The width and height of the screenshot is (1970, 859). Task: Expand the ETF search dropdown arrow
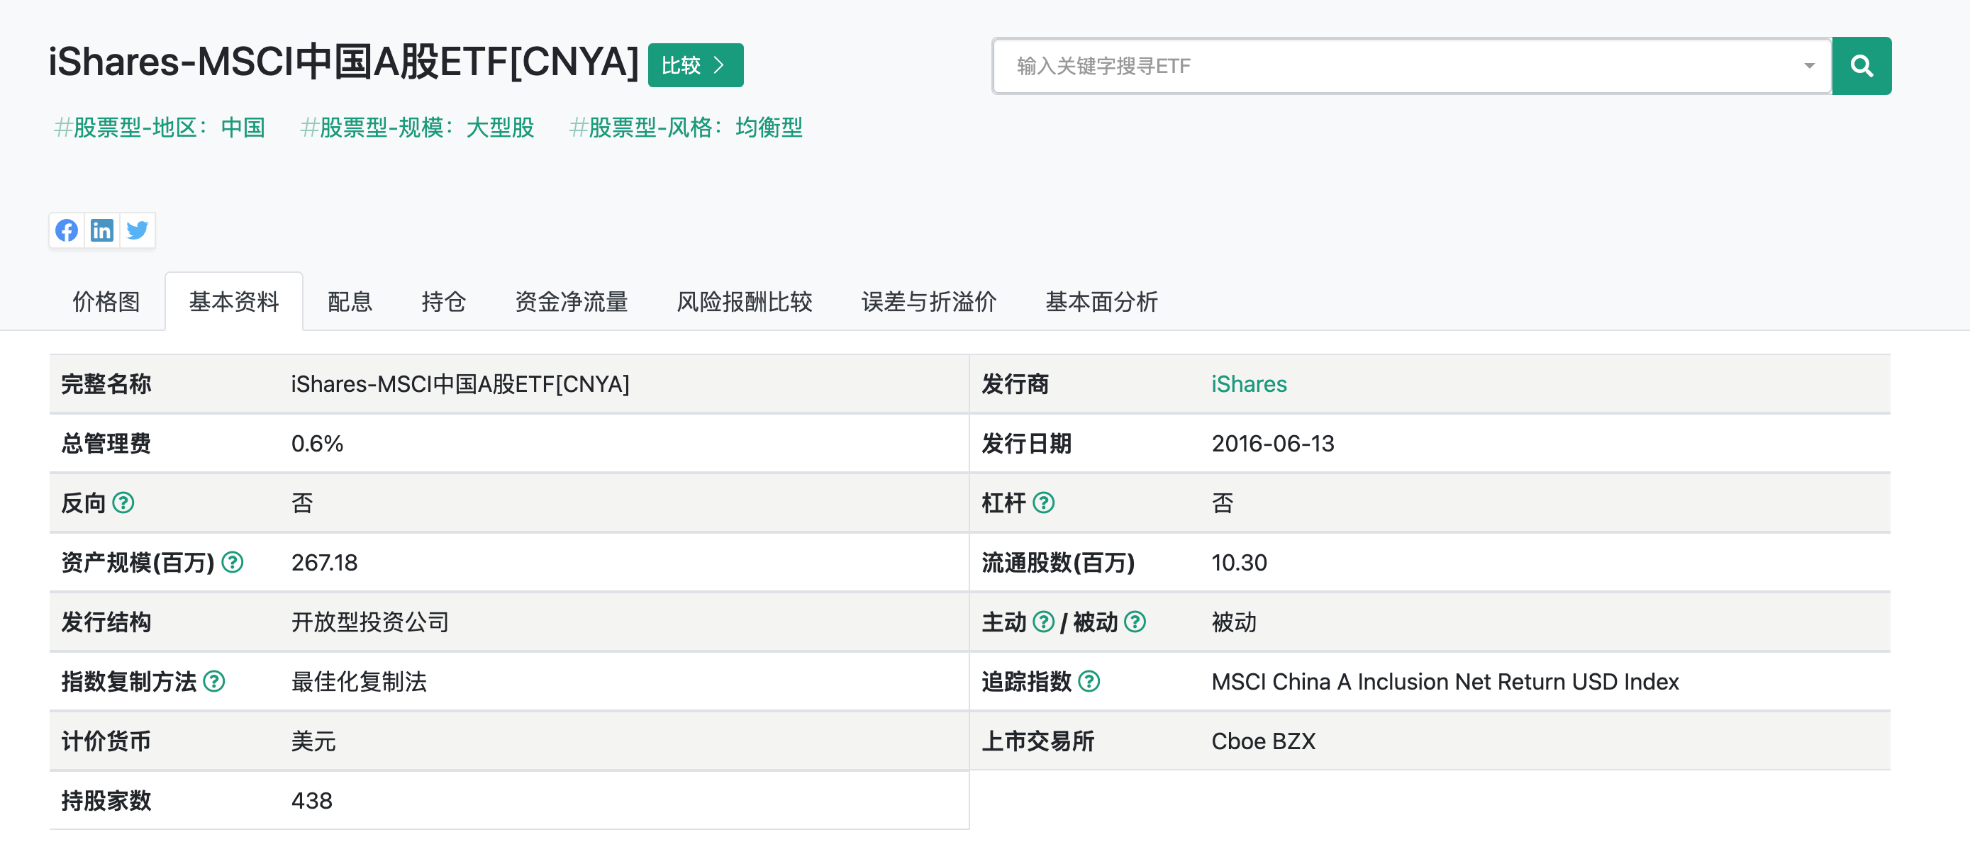click(1808, 66)
